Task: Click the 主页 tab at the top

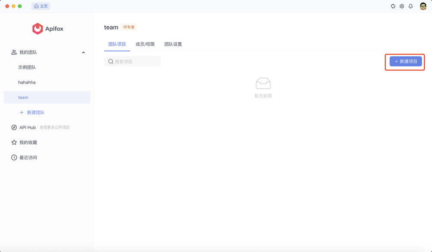Action: [41, 6]
